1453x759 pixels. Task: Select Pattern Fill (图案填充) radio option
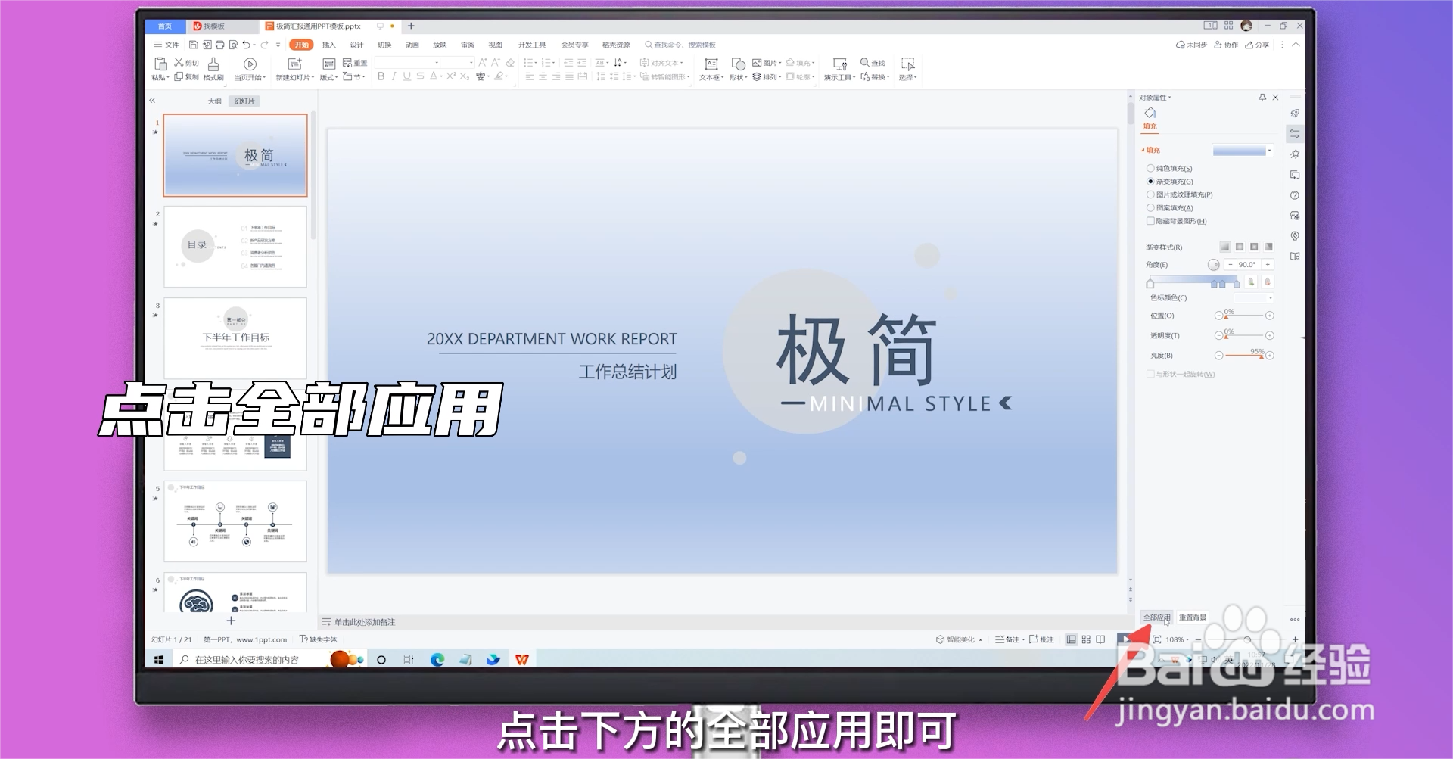point(1150,208)
